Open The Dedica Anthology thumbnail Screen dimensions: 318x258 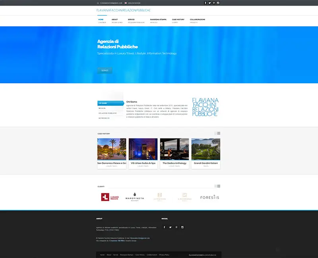coord(175,149)
